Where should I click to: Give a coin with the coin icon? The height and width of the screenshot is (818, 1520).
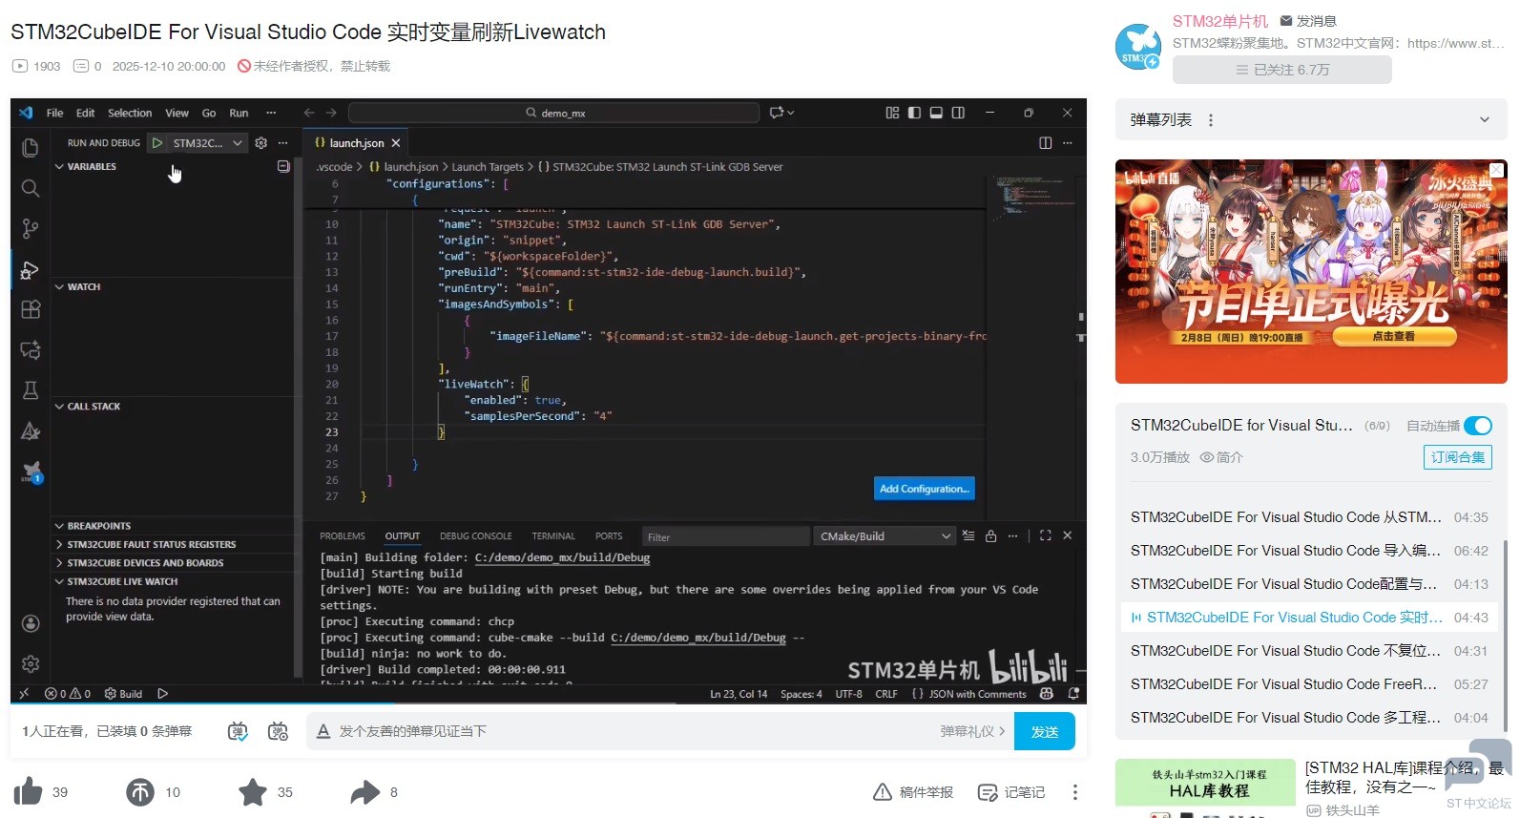pos(140,791)
